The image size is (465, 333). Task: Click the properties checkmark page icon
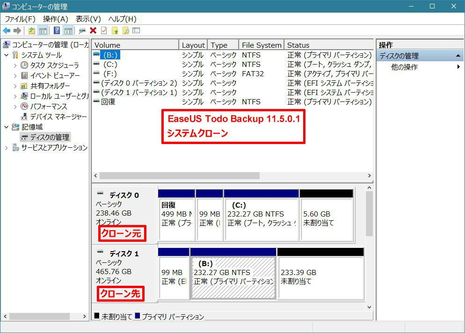[x=104, y=30]
